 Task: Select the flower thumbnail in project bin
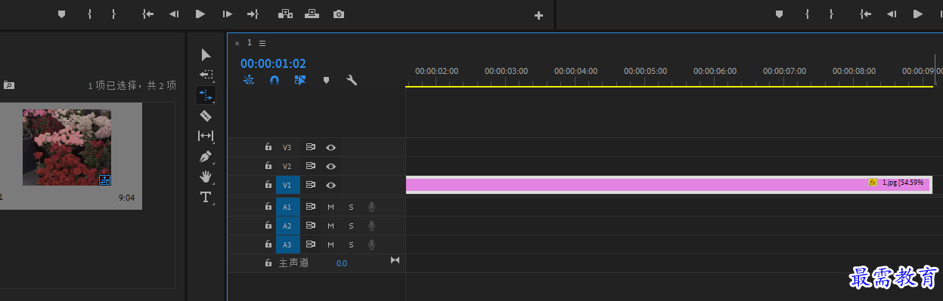67,147
